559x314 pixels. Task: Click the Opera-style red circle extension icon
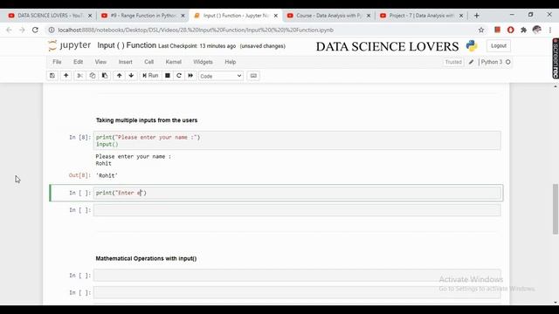(x=510, y=30)
